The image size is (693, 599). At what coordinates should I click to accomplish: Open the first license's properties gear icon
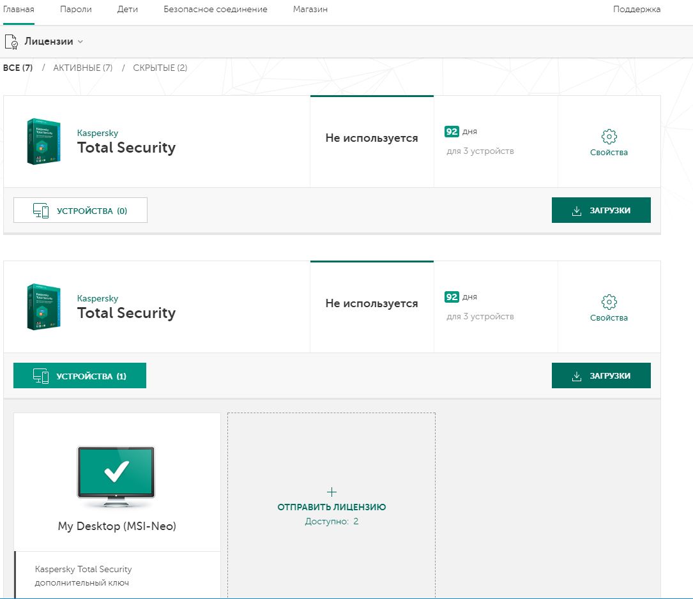(609, 136)
